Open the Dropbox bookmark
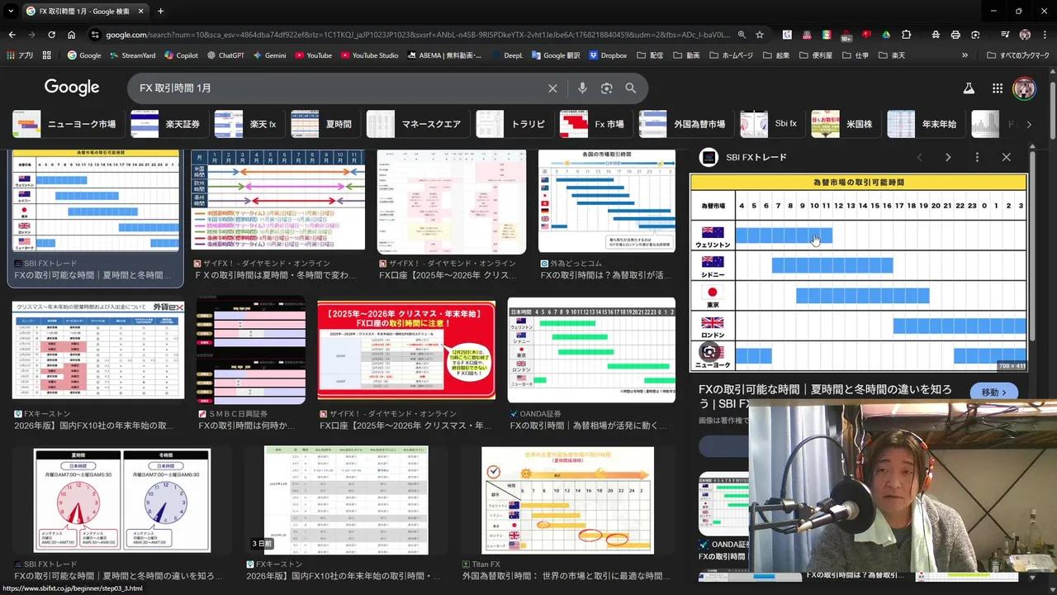The width and height of the screenshot is (1057, 595). point(607,55)
